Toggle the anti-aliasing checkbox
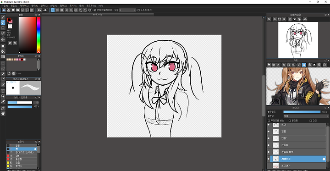 [x=95, y=10]
